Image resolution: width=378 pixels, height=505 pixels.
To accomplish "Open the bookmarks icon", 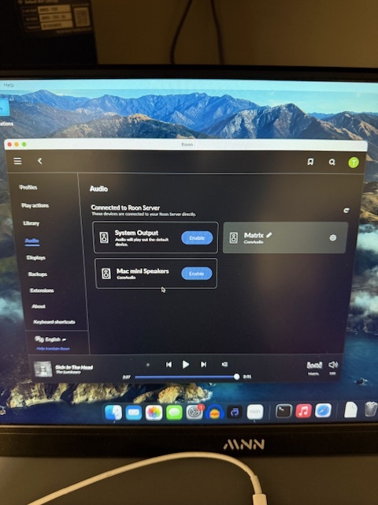I will [310, 162].
